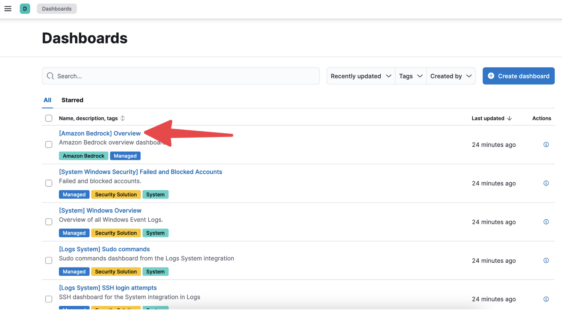The width and height of the screenshot is (562, 312).
Task: Open info for Windows Overview row
Action: pos(546,222)
